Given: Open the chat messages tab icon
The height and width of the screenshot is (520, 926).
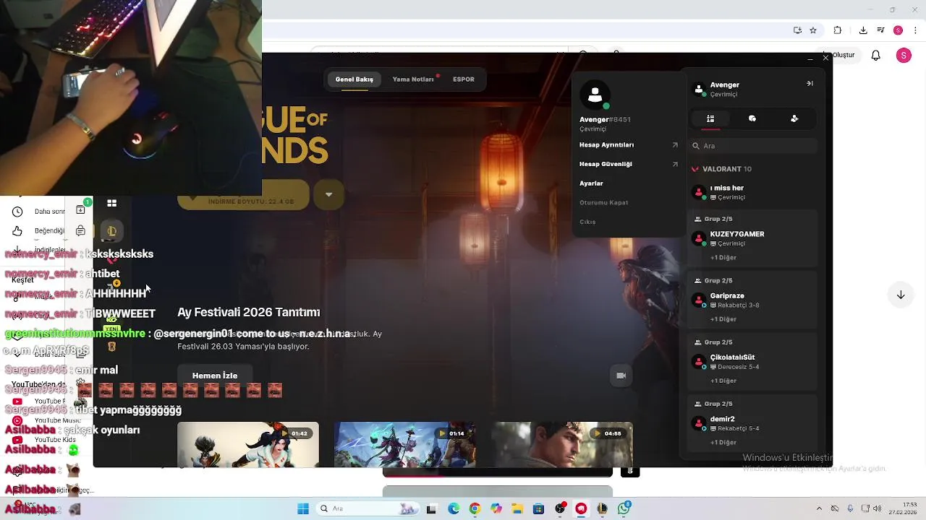Looking at the screenshot, I should tap(752, 118).
